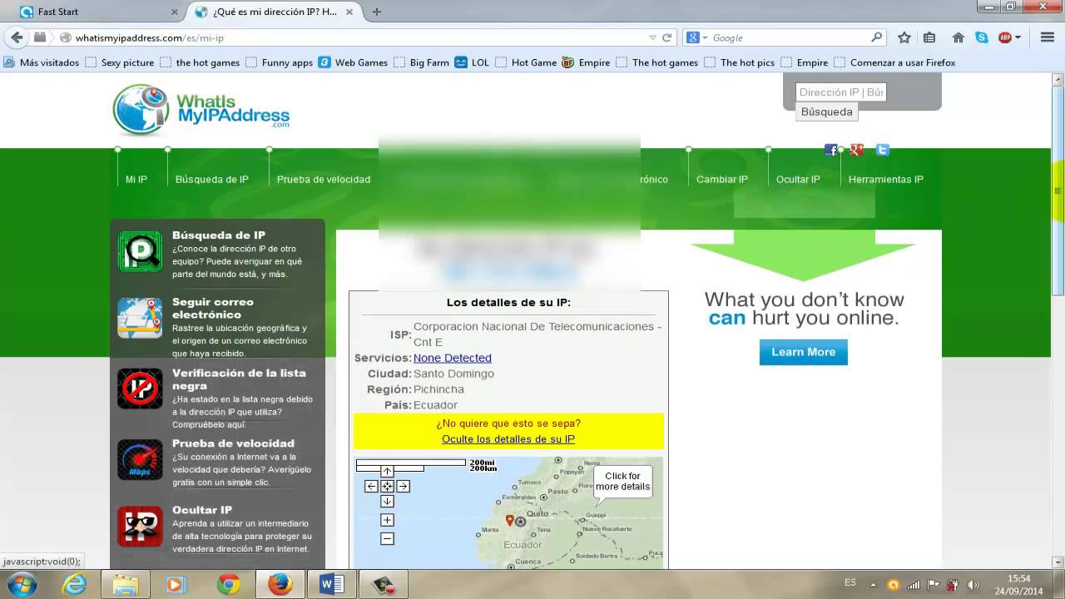Click the map's Click for more details bubble
The image size is (1065, 599).
[622, 481]
